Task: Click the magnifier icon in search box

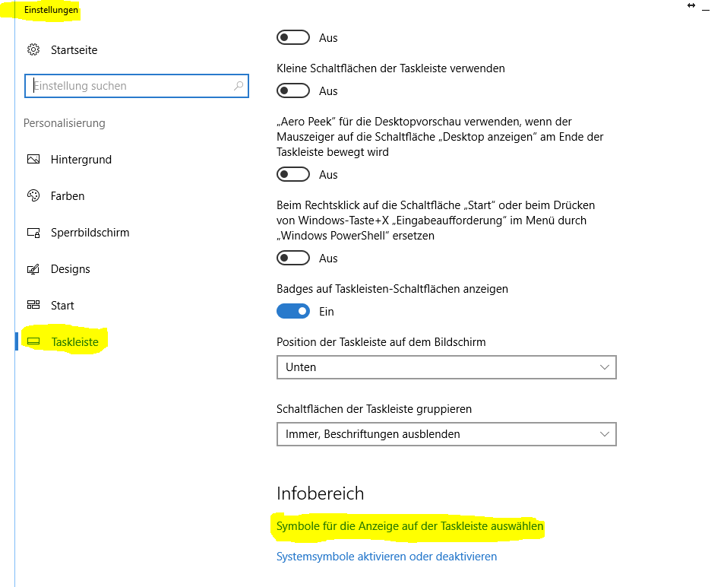Action: (x=239, y=86)
